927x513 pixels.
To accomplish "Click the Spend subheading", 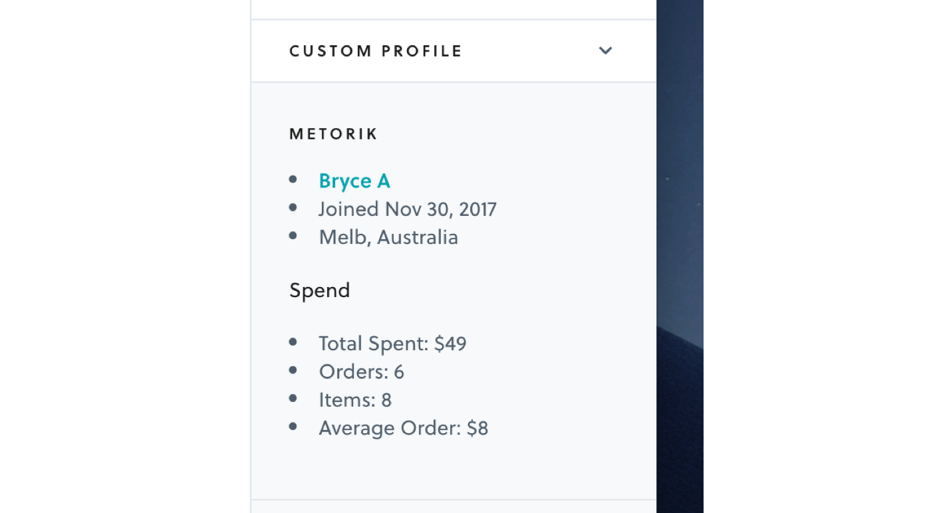I will point(320,290).
